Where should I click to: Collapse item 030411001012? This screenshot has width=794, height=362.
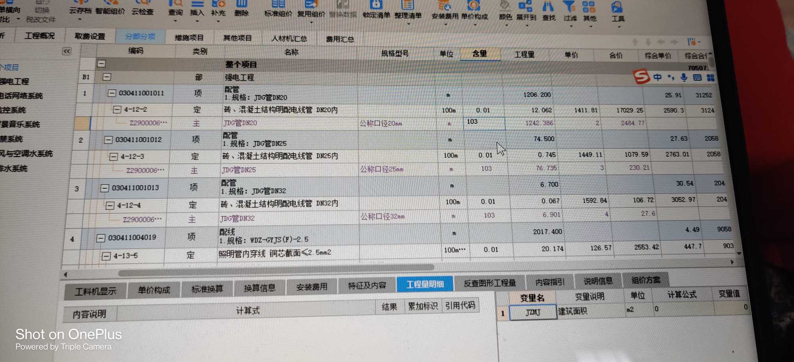[x=108, y=140]
